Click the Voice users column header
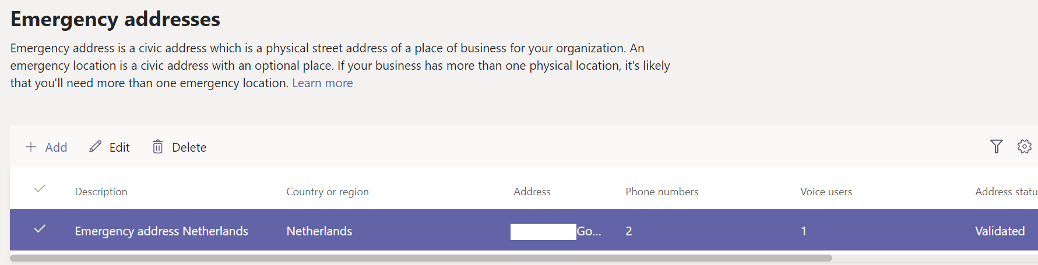1038x265 pixels. tap(826, 192)
